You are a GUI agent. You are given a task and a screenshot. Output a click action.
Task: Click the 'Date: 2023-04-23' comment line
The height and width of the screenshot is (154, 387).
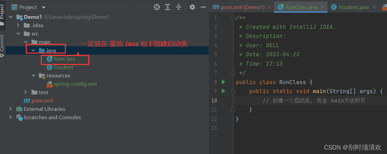(x=269, y=54)
